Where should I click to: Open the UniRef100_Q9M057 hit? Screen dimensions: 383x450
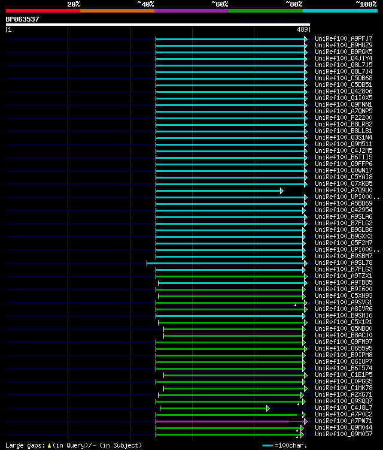click(x=344, y=434)
